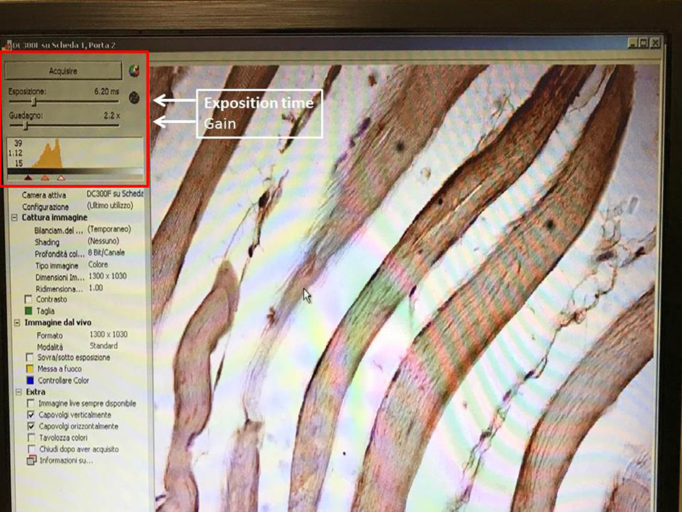682x512 pixels.
Task: Click the Ridimensiona... 1.00 value
Action: [96, 288]
